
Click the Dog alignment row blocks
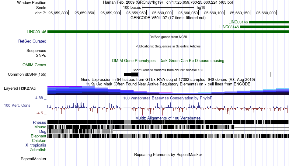point(80,131)
